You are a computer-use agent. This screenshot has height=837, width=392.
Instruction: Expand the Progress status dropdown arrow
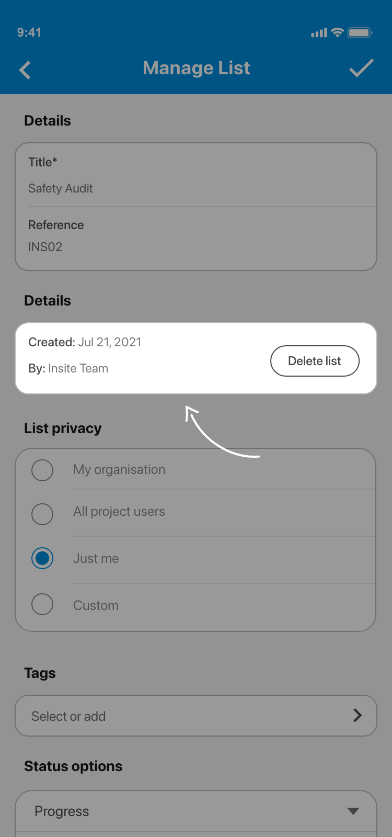[353, 811]
